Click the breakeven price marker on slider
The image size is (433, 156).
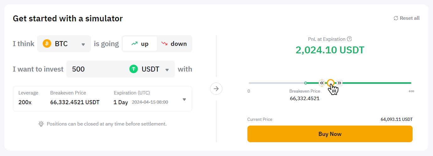[306, 83]
